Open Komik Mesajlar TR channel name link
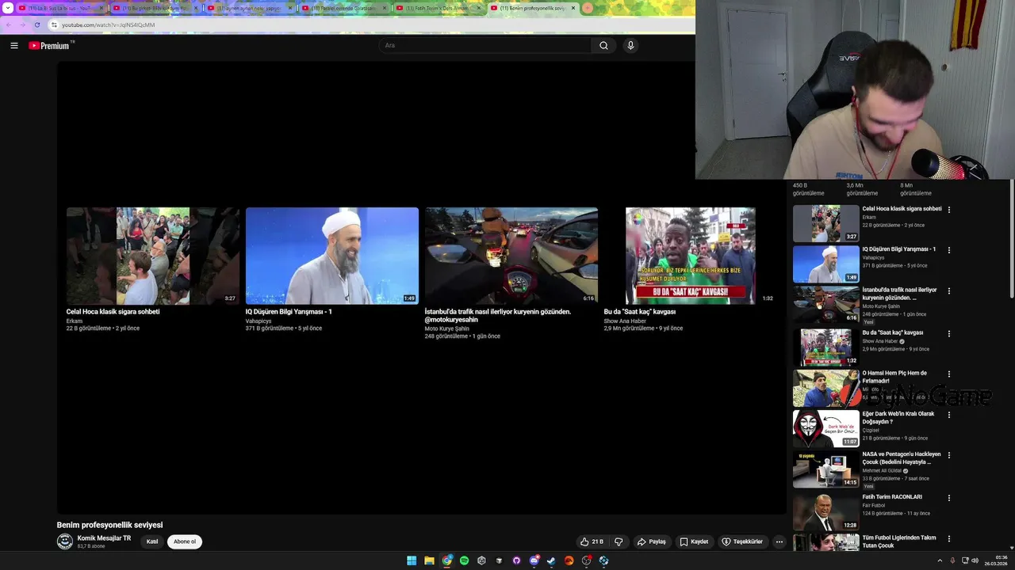1015x570 pixels. (104, 538)
